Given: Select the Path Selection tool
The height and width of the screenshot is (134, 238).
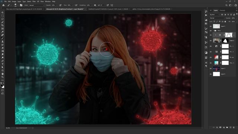Looking at the screenshot, I should click(3, 67).
